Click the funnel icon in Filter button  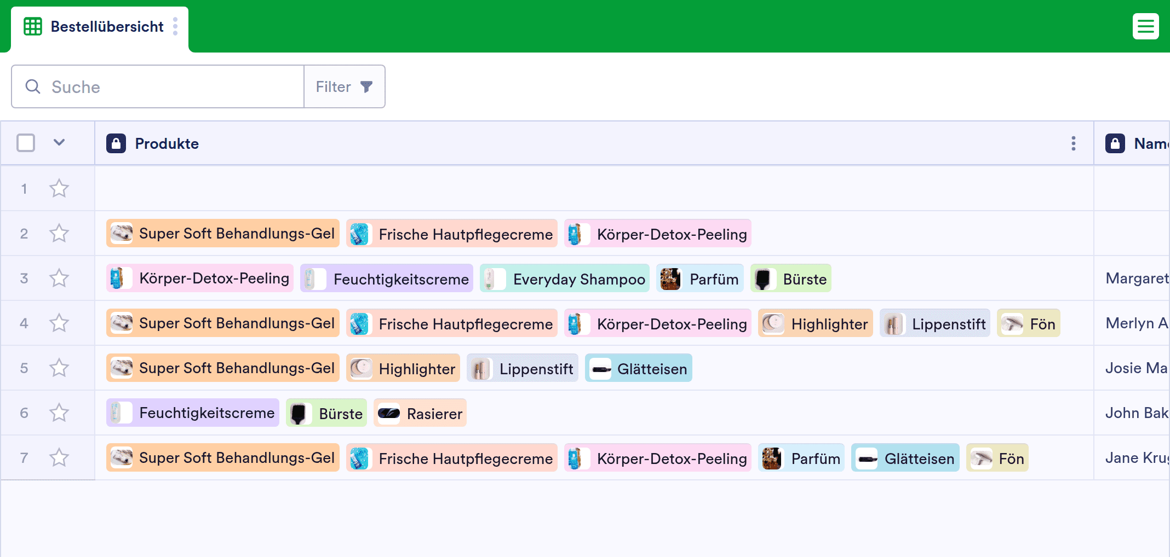[x=366, y=86]
